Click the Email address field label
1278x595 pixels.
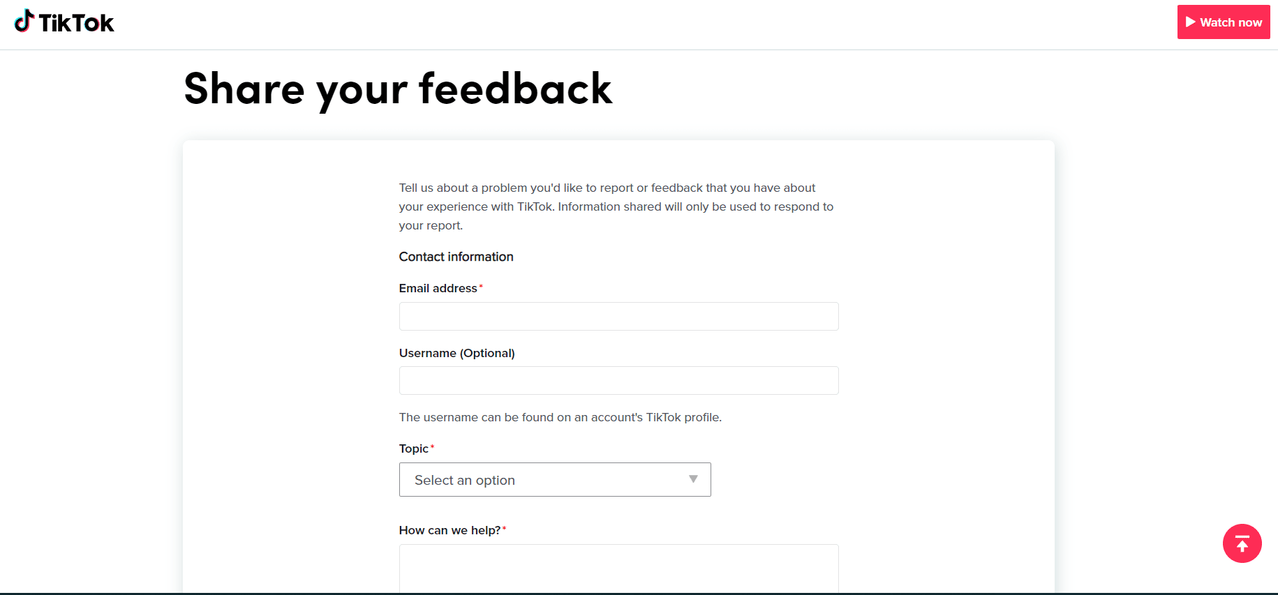pyautogui.click(x=438, y=289)
